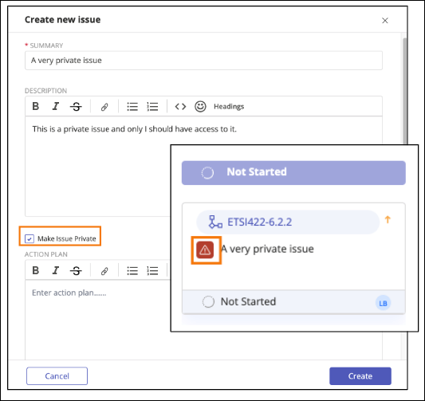This screenshot has height=401, width=425.
Task: Insert link in the Action Plan editor
Action: (x=104, y=271)
